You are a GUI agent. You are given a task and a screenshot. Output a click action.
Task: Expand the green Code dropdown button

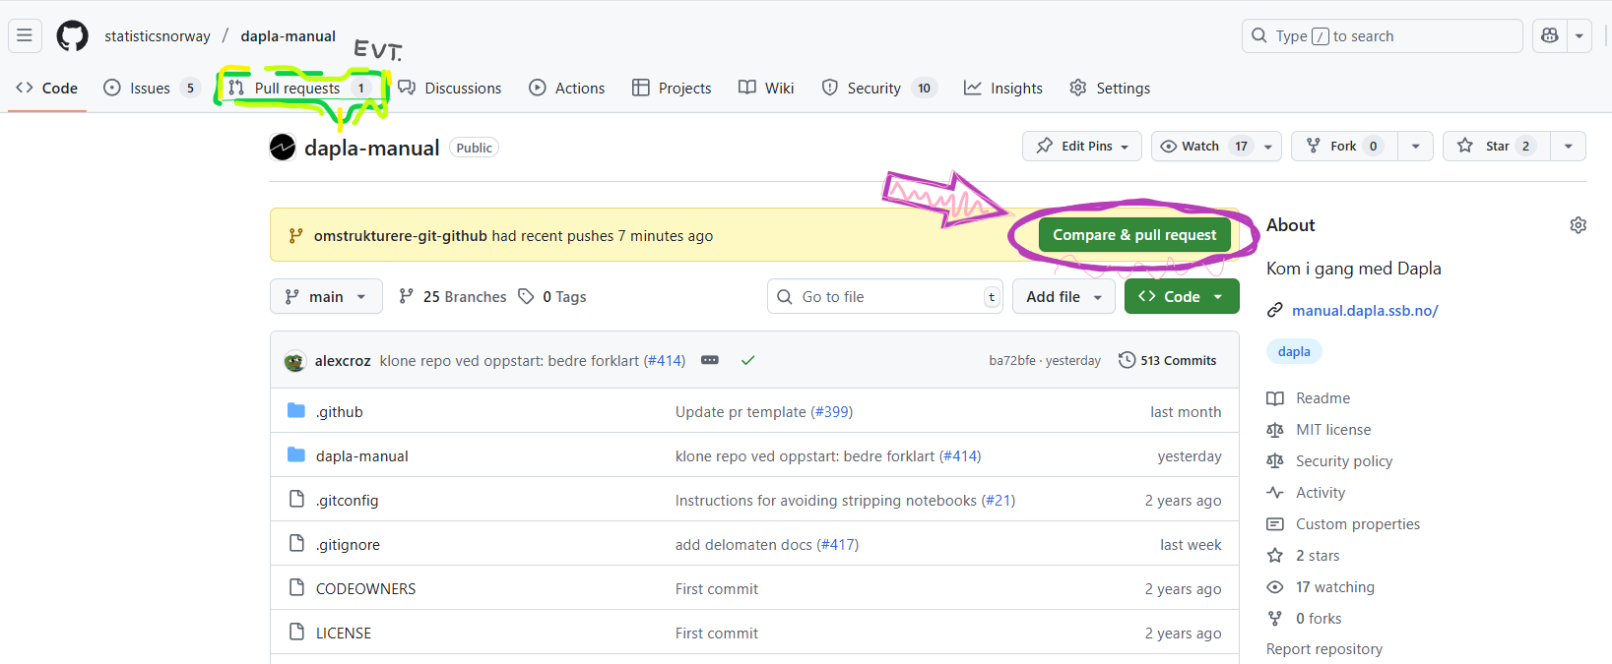(x=1181, y=297)
